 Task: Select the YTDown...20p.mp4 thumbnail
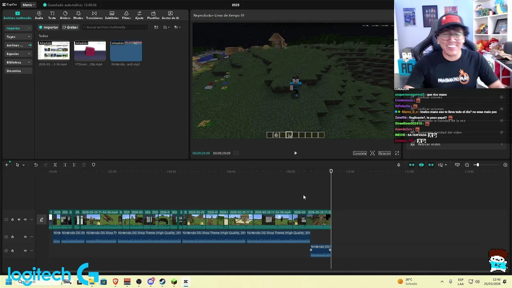pos(90,50)
